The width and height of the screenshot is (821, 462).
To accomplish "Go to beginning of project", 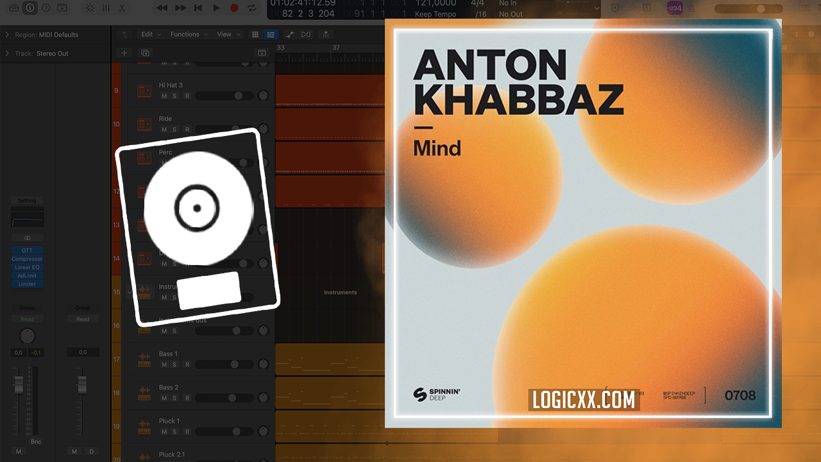I will point(198,8).
